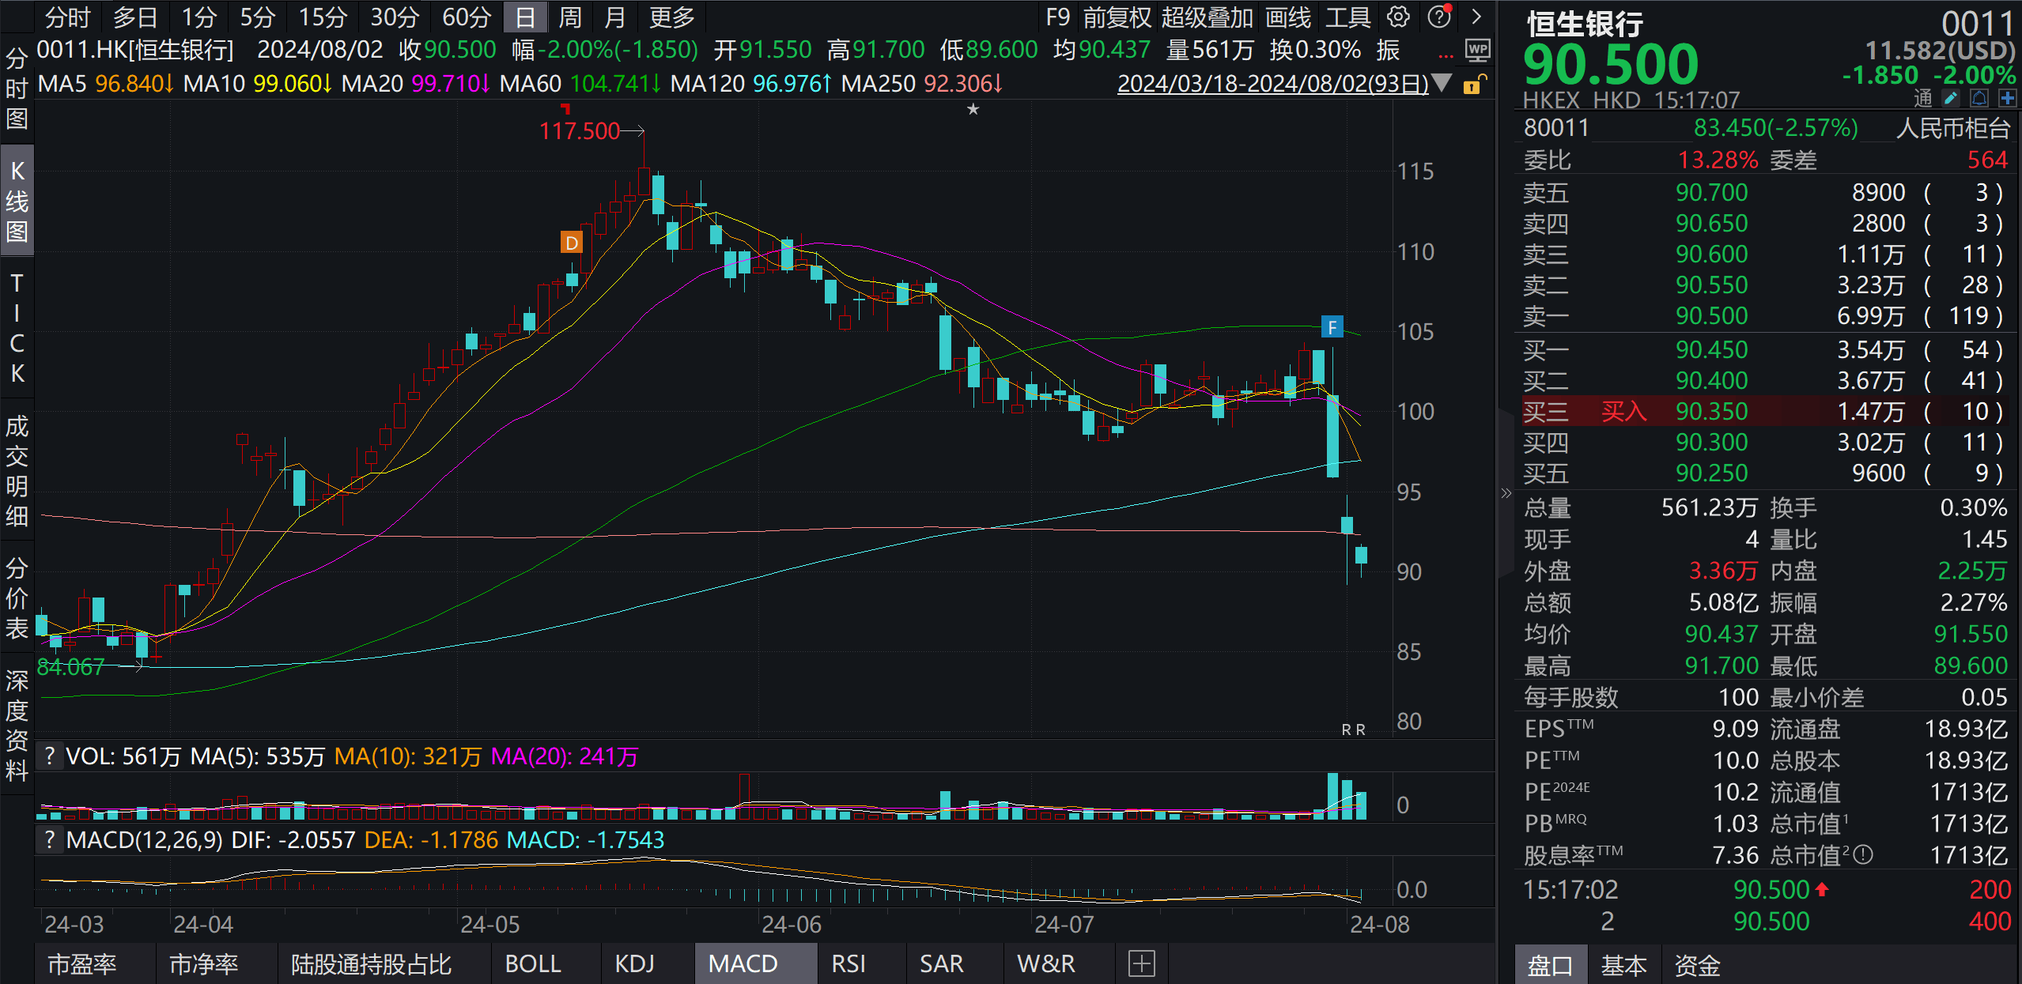The width and height of the screenshot is (2022, 984).
Task: Open the chart settings gear icon
Action: [1398, 17]
